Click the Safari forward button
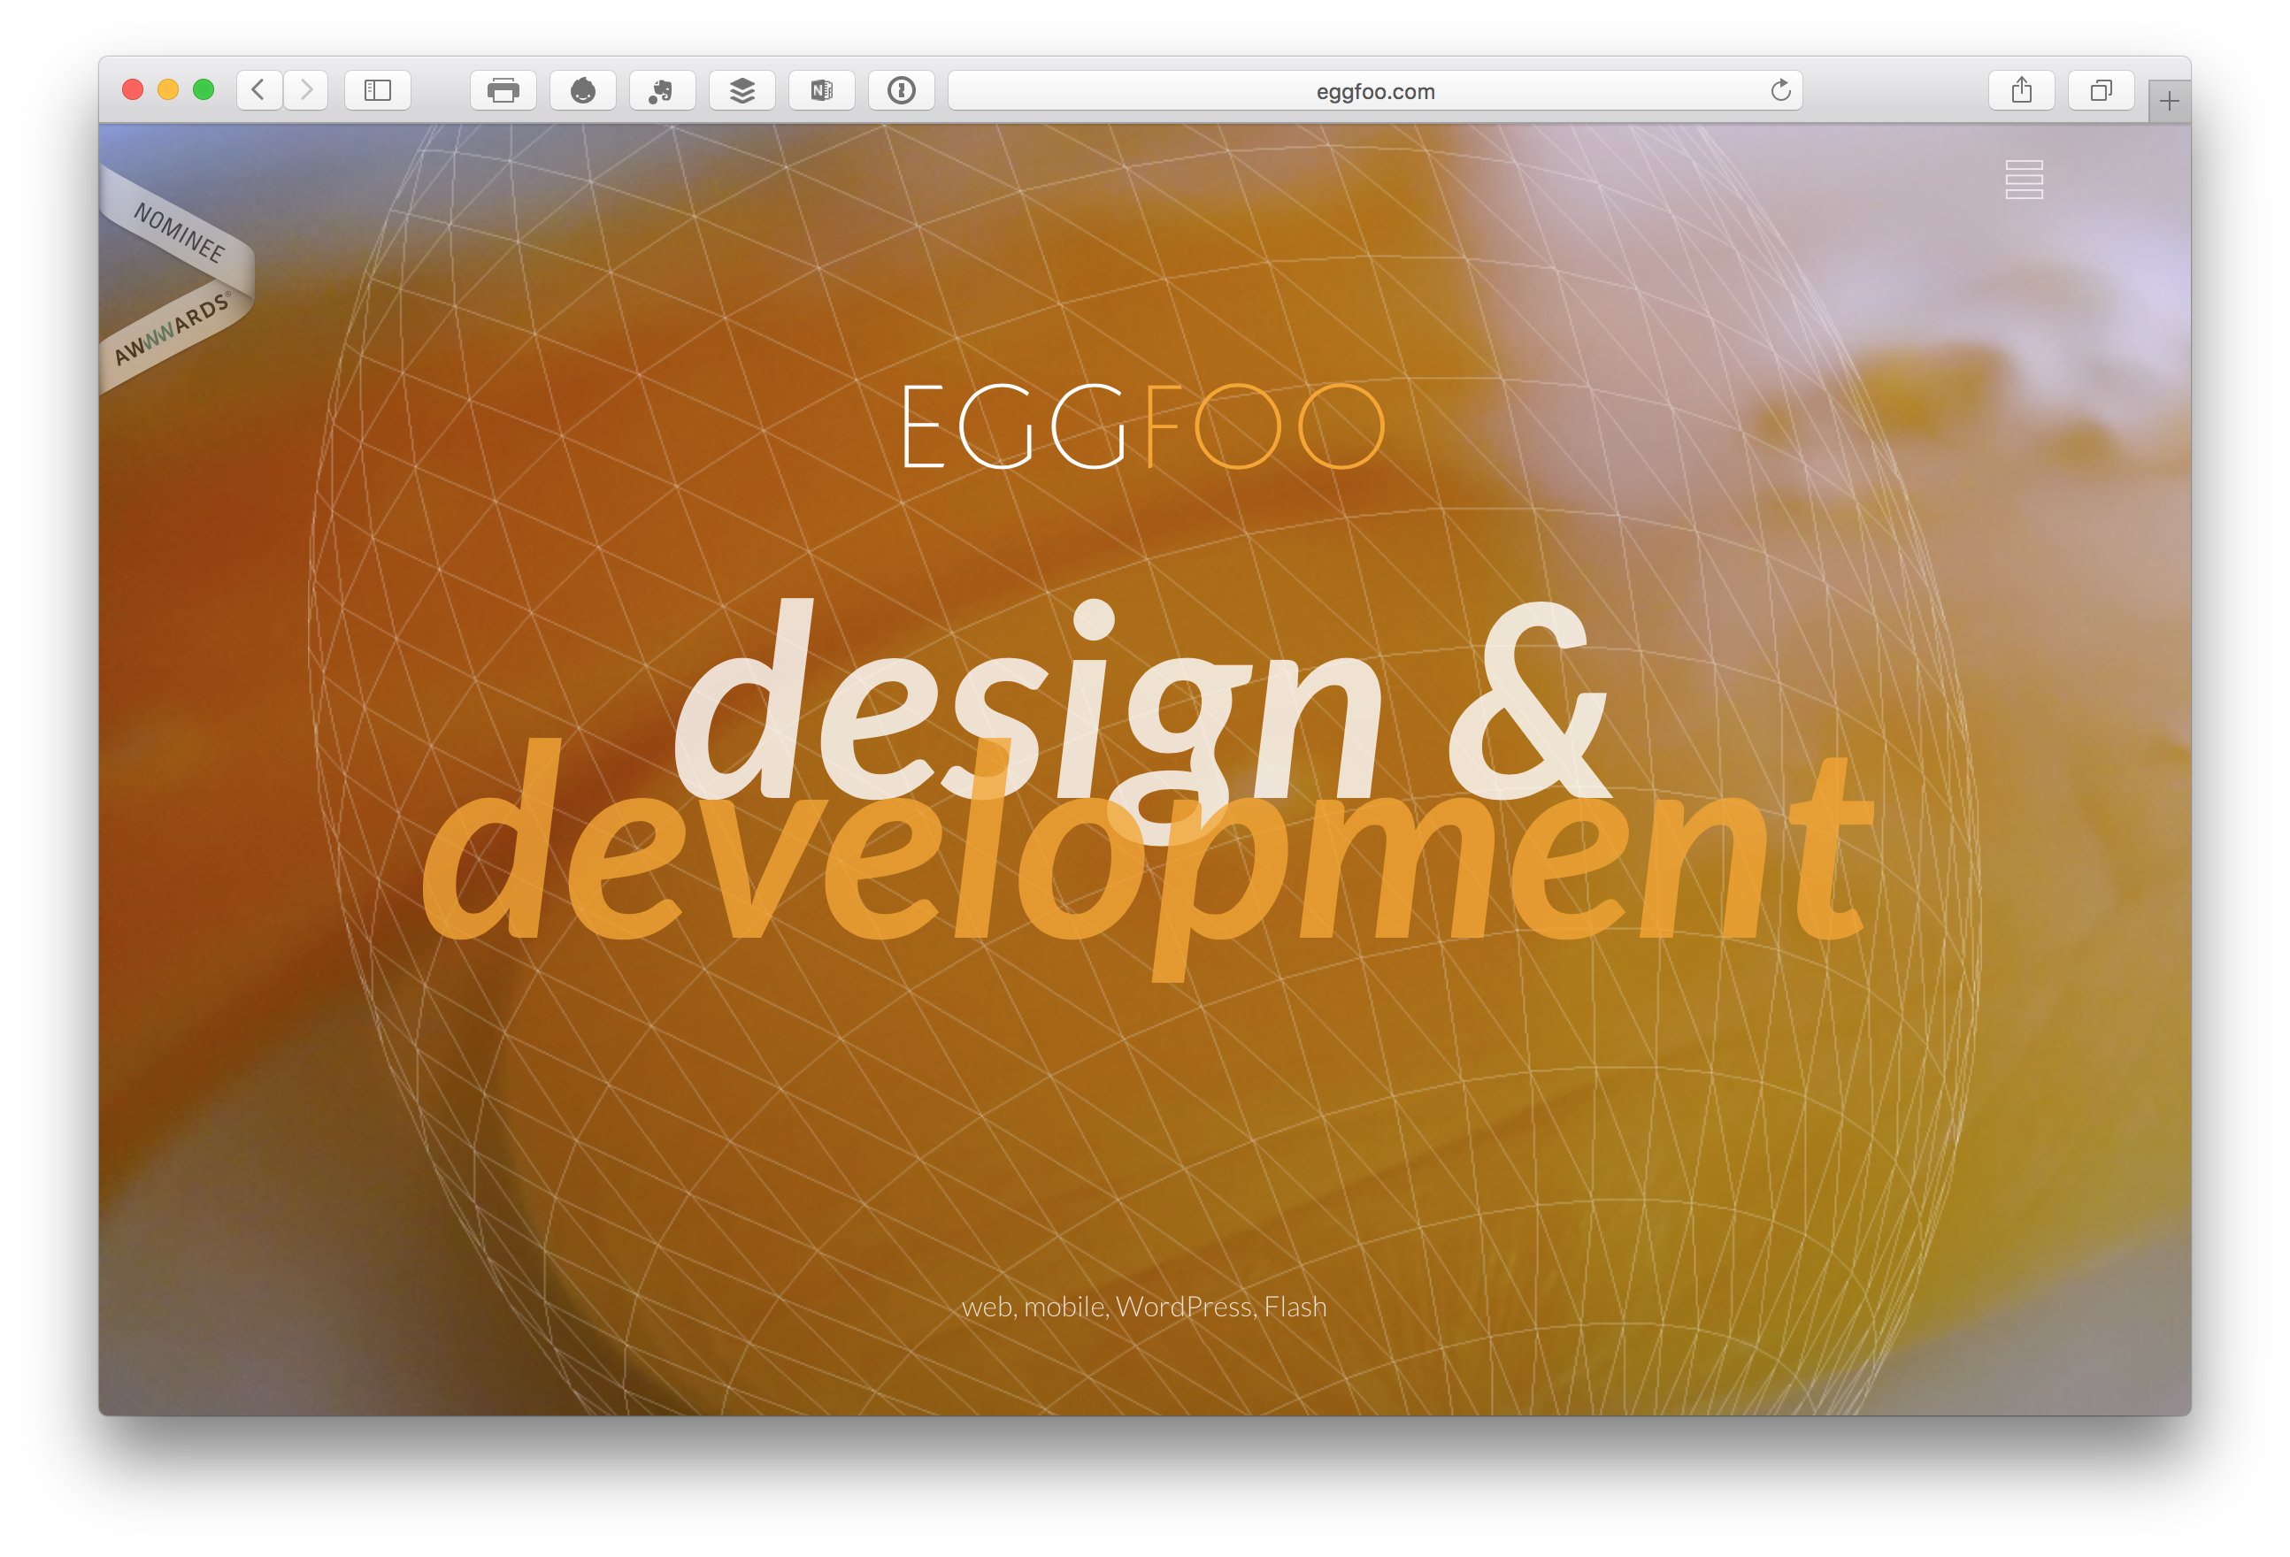 pyautogui.click(x=306, y=90)
